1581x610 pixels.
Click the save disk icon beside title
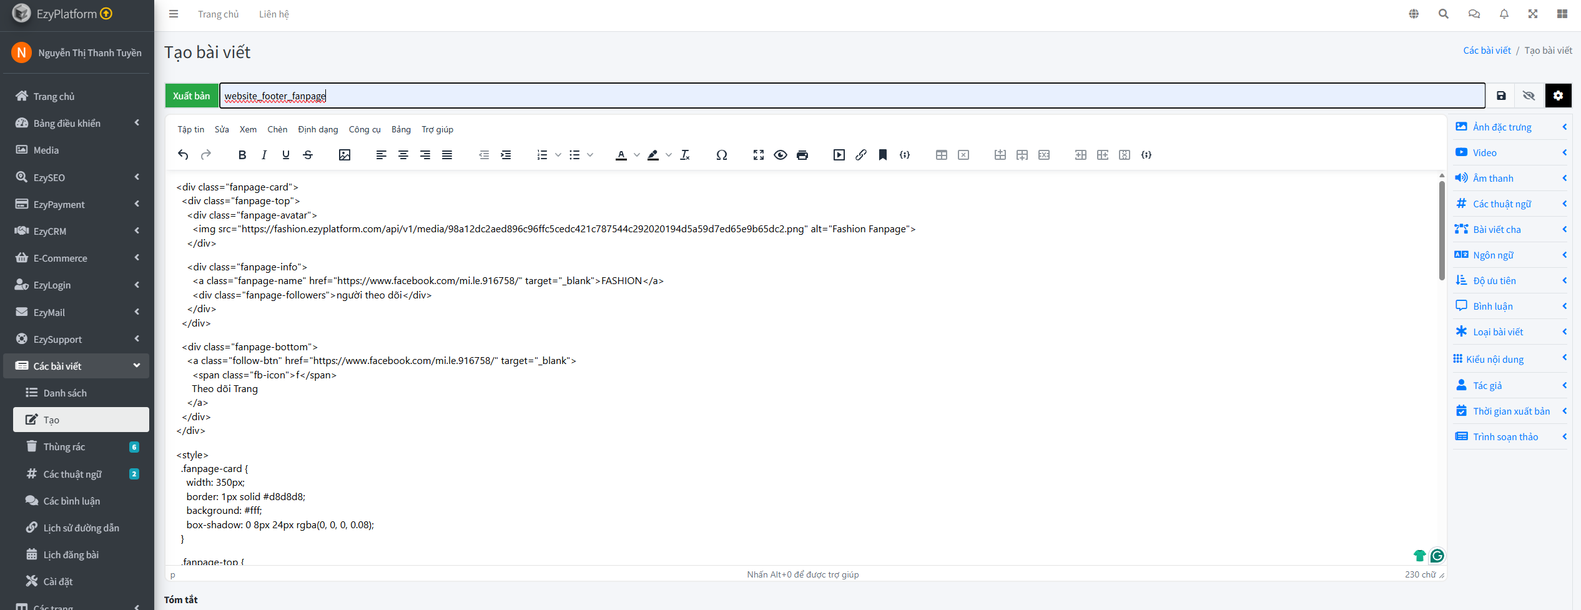(1501, 96)
